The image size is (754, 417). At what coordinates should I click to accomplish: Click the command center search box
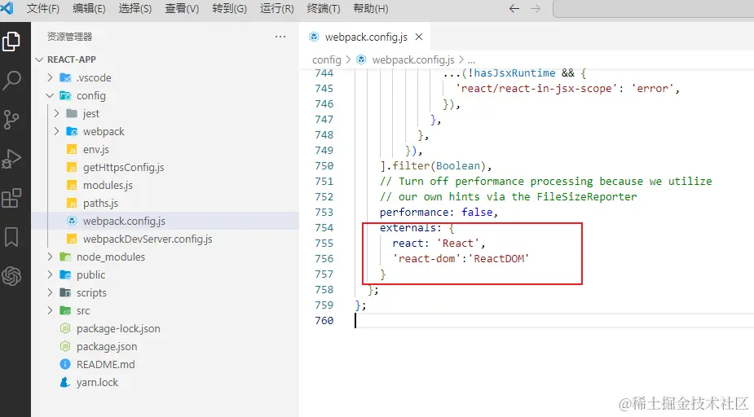pyautogui.click(x=654, y=9)
